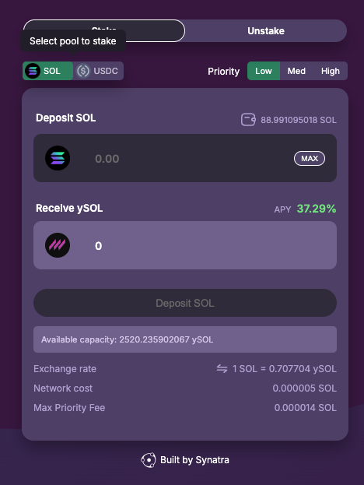Open the Built by Synatra link
Image resolution: width=364 pixels, height=485 pixels.
coord(185,460)
